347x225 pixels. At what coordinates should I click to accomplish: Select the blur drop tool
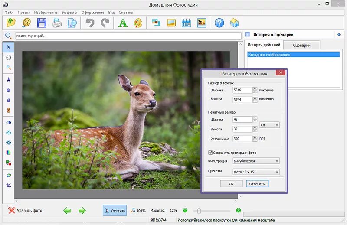[9, 90]
